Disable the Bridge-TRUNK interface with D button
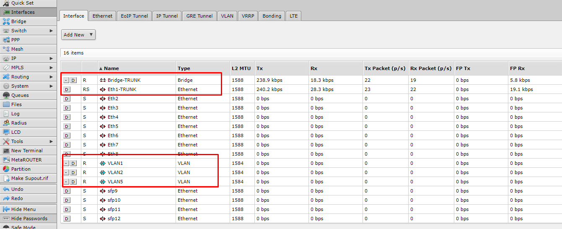 click(73, 80)
